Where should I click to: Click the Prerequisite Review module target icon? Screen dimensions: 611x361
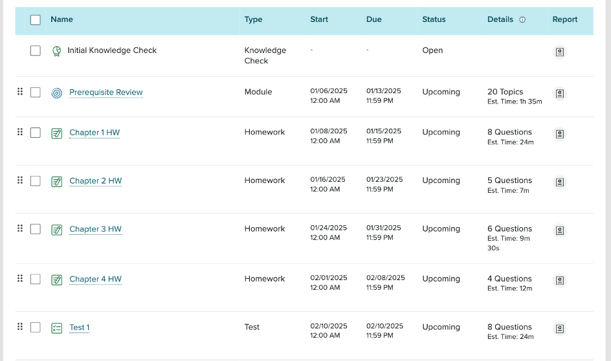(57, 93)
